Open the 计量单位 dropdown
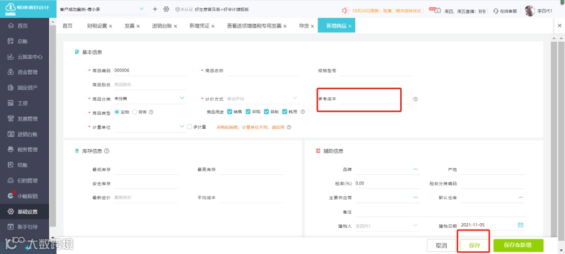 [x=182, y=126]
